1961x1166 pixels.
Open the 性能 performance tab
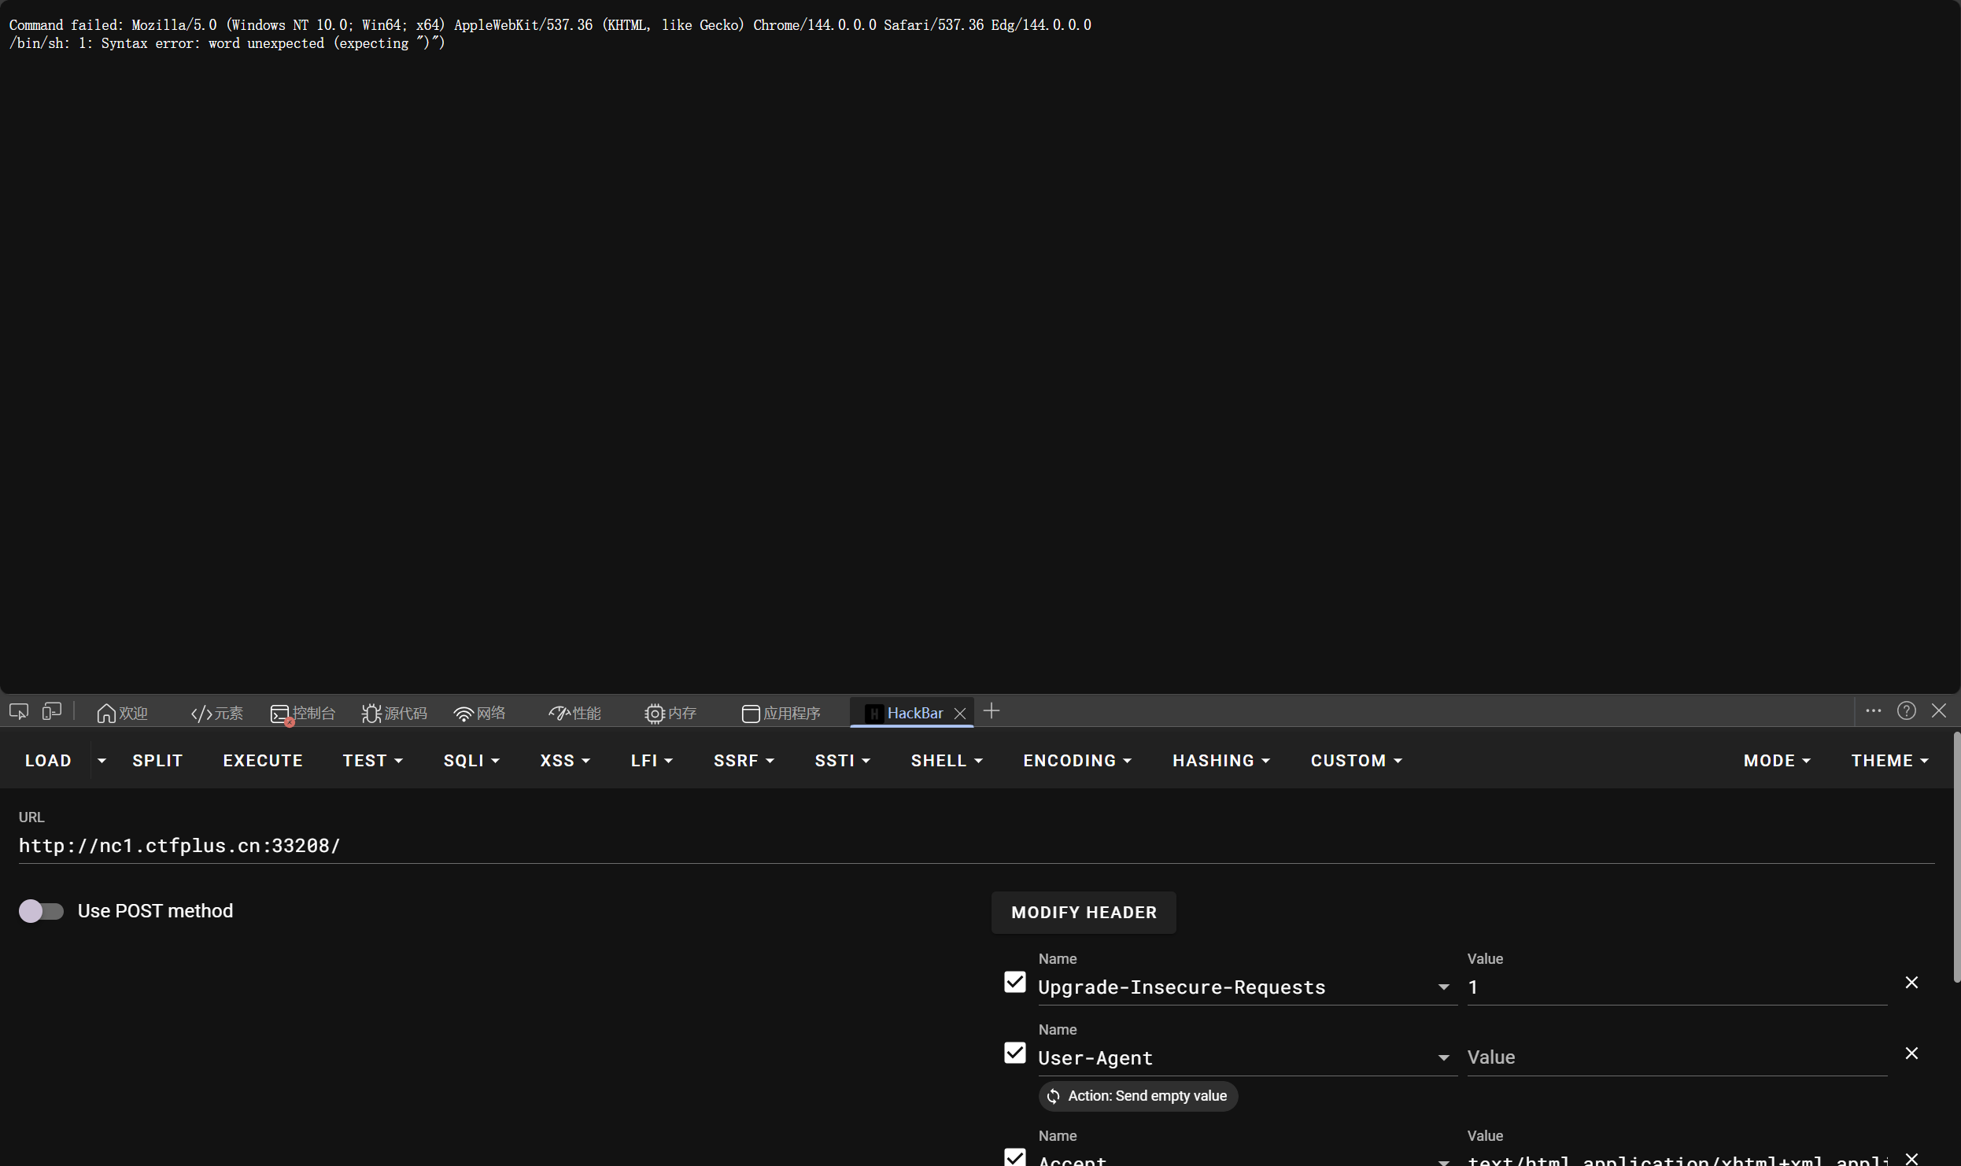[x=574, y=714]
